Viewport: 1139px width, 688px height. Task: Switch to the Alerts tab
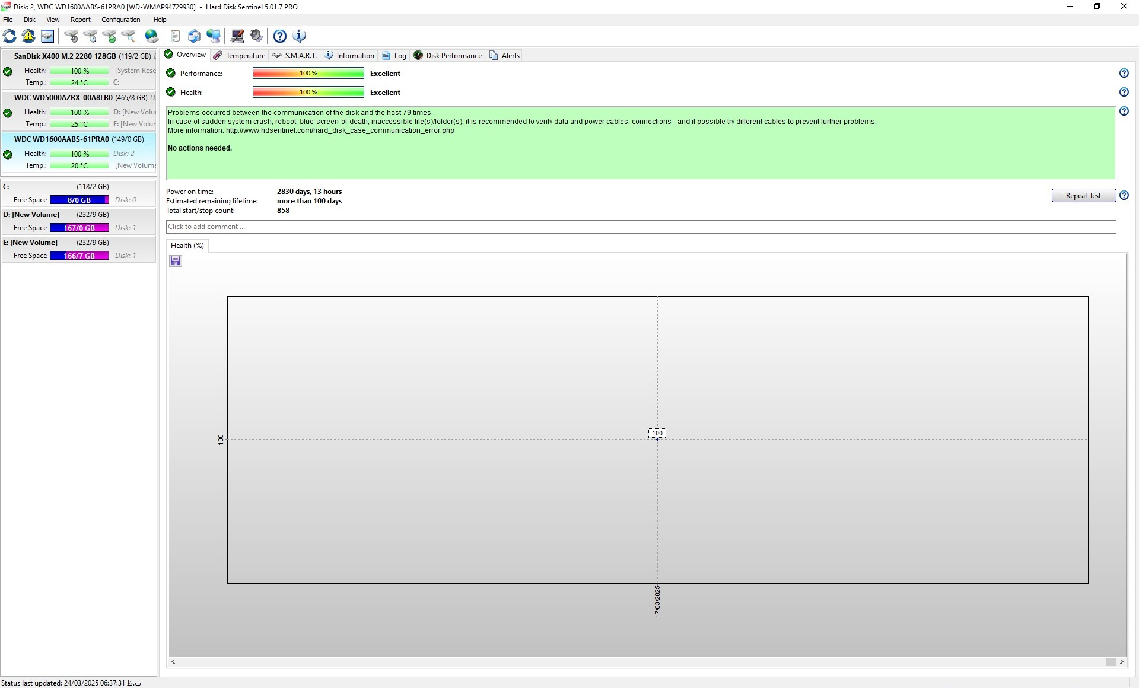tap(505, 55)
